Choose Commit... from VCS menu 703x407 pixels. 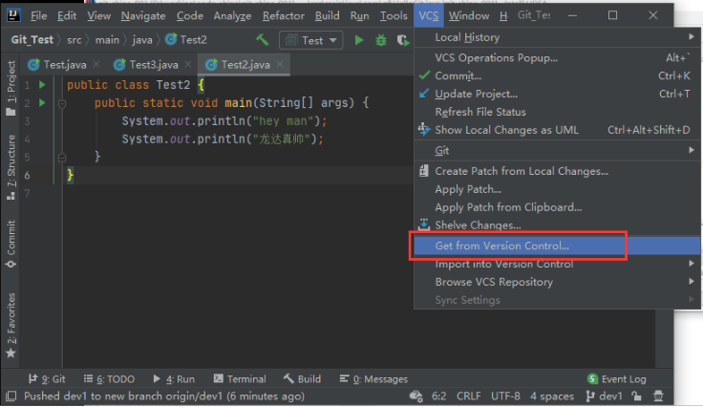557,75
